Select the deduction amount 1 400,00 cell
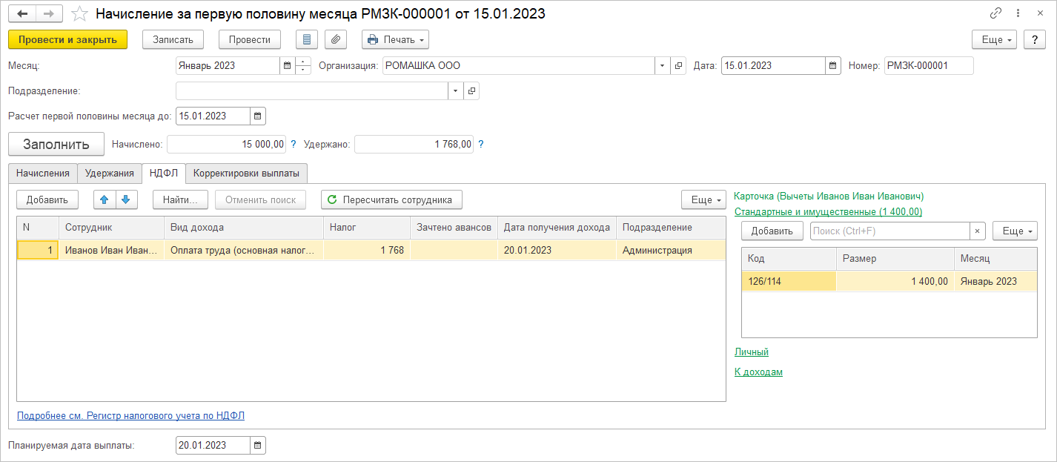1057x462 pixels. (x=895, y=281)
